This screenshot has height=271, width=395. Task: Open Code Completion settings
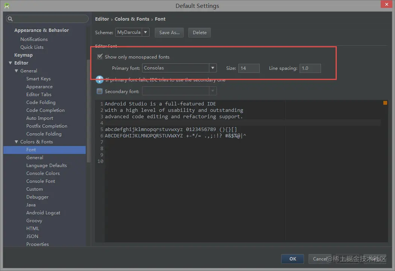(45, 110)
